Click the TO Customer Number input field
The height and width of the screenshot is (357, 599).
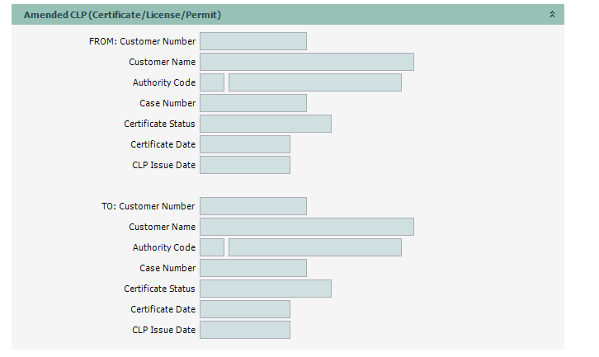[253, 206]
